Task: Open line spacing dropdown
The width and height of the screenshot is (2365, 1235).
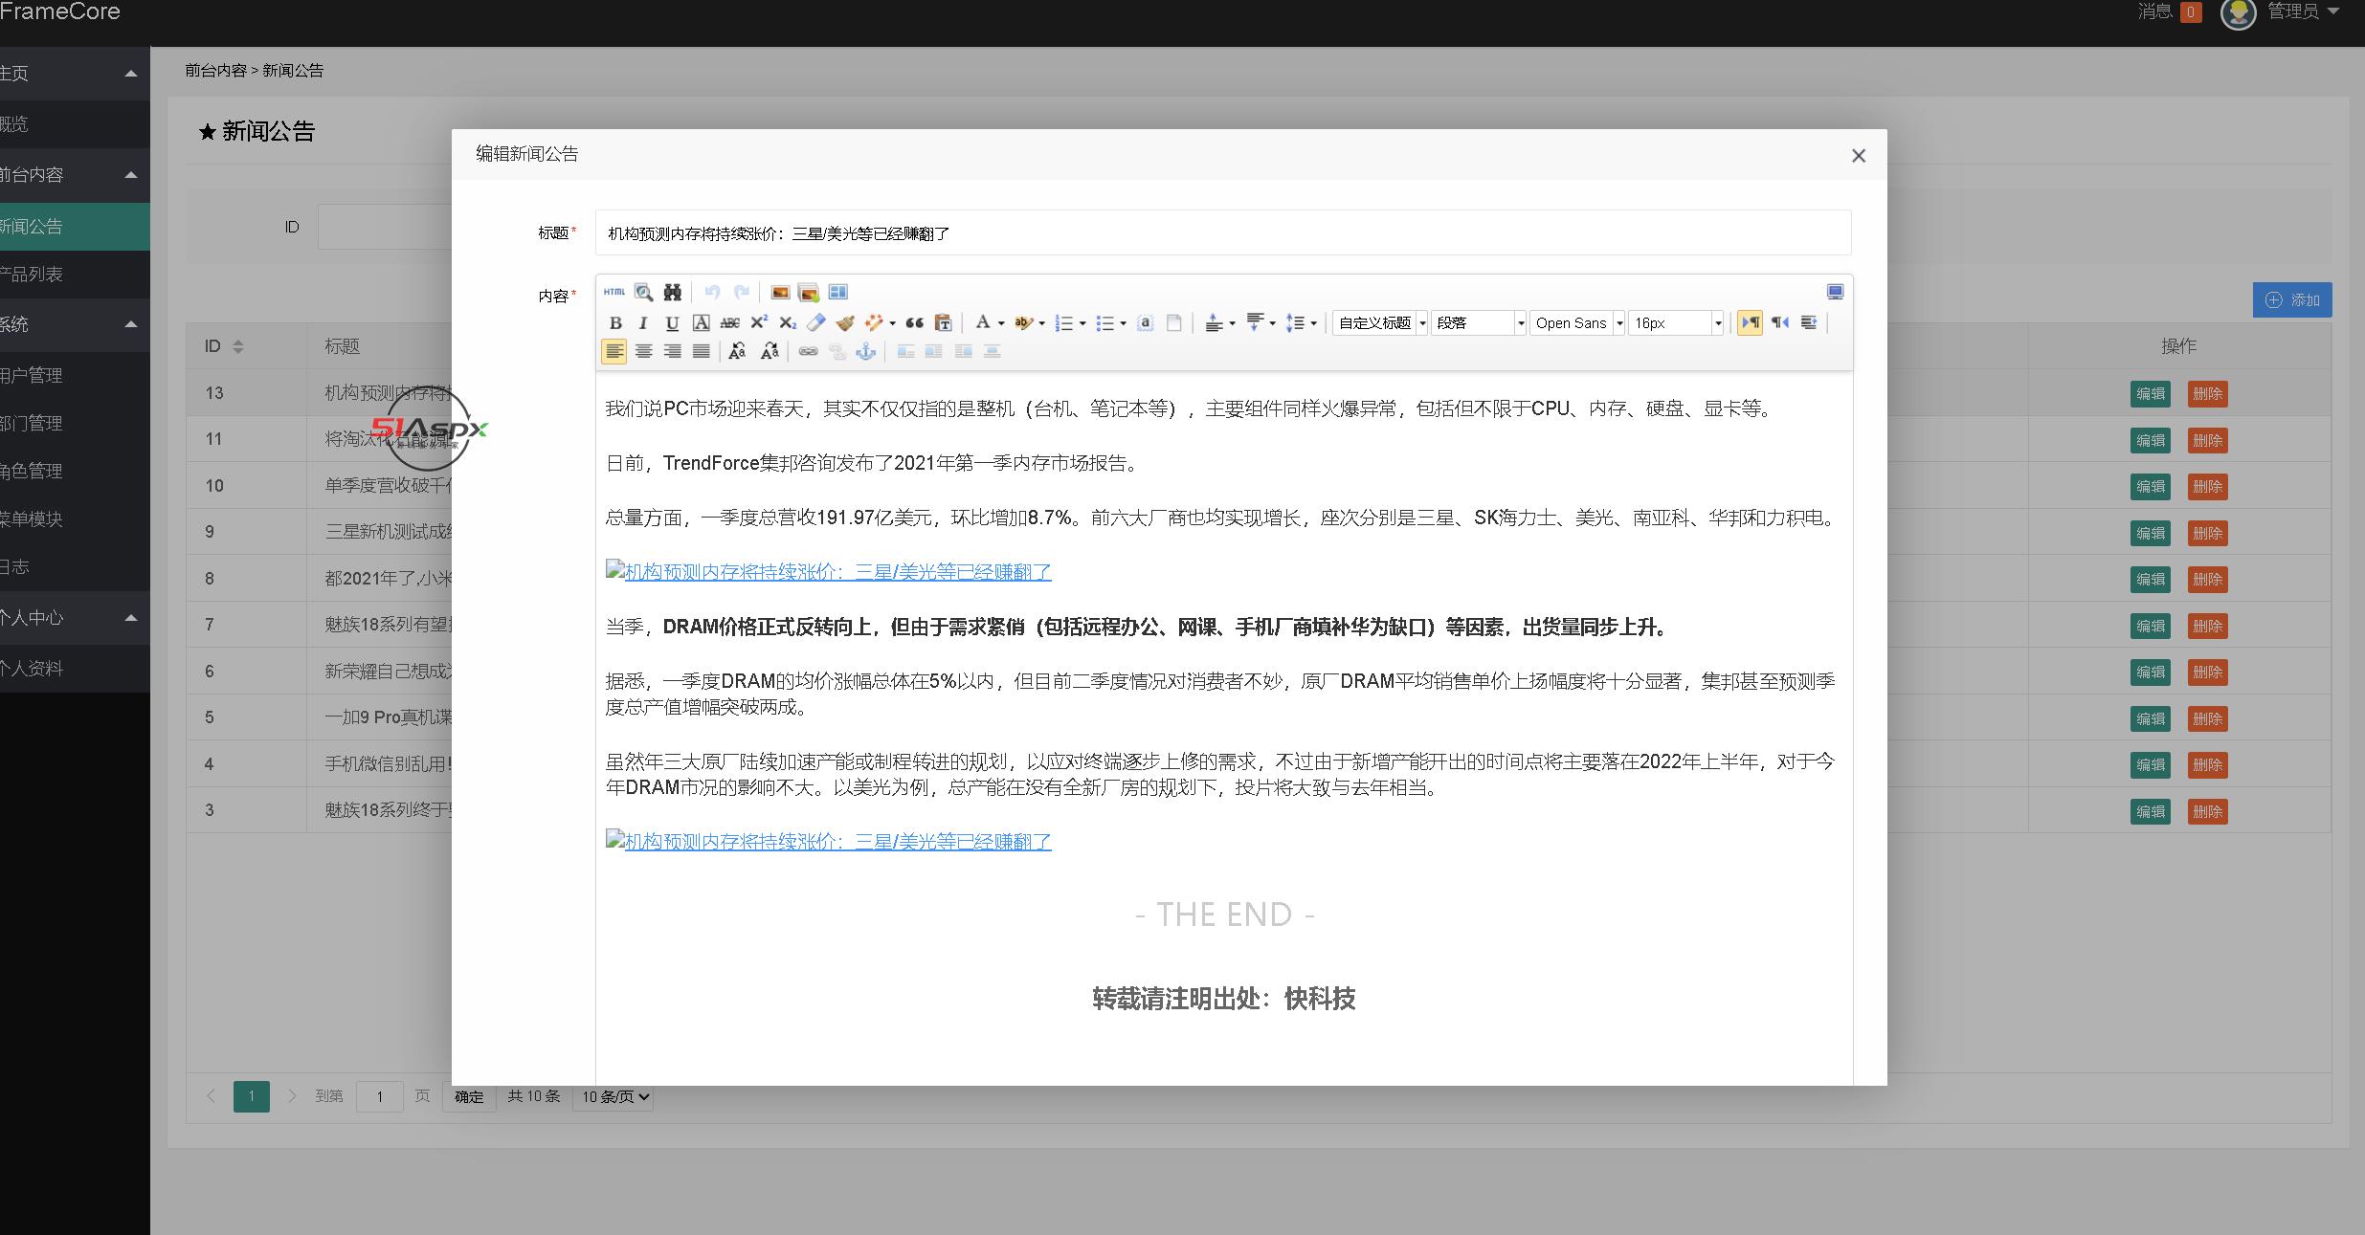Action: [x=1313, y=323]
